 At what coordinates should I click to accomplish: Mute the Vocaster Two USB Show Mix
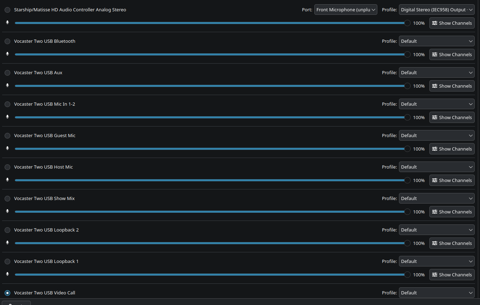(7, 211)
